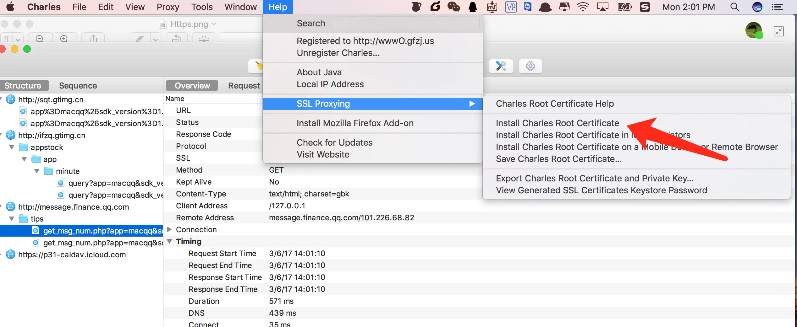Choose Install Charles Root Certificate in iOS Simulators

click(x=593, y=135)
